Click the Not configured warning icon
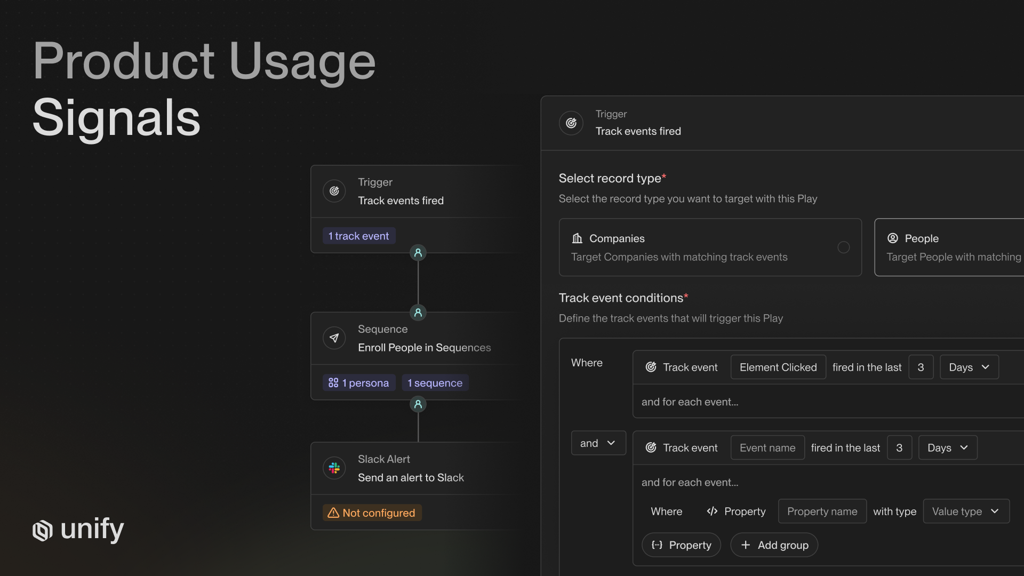1024x576 pixels. tap(333, 513)
